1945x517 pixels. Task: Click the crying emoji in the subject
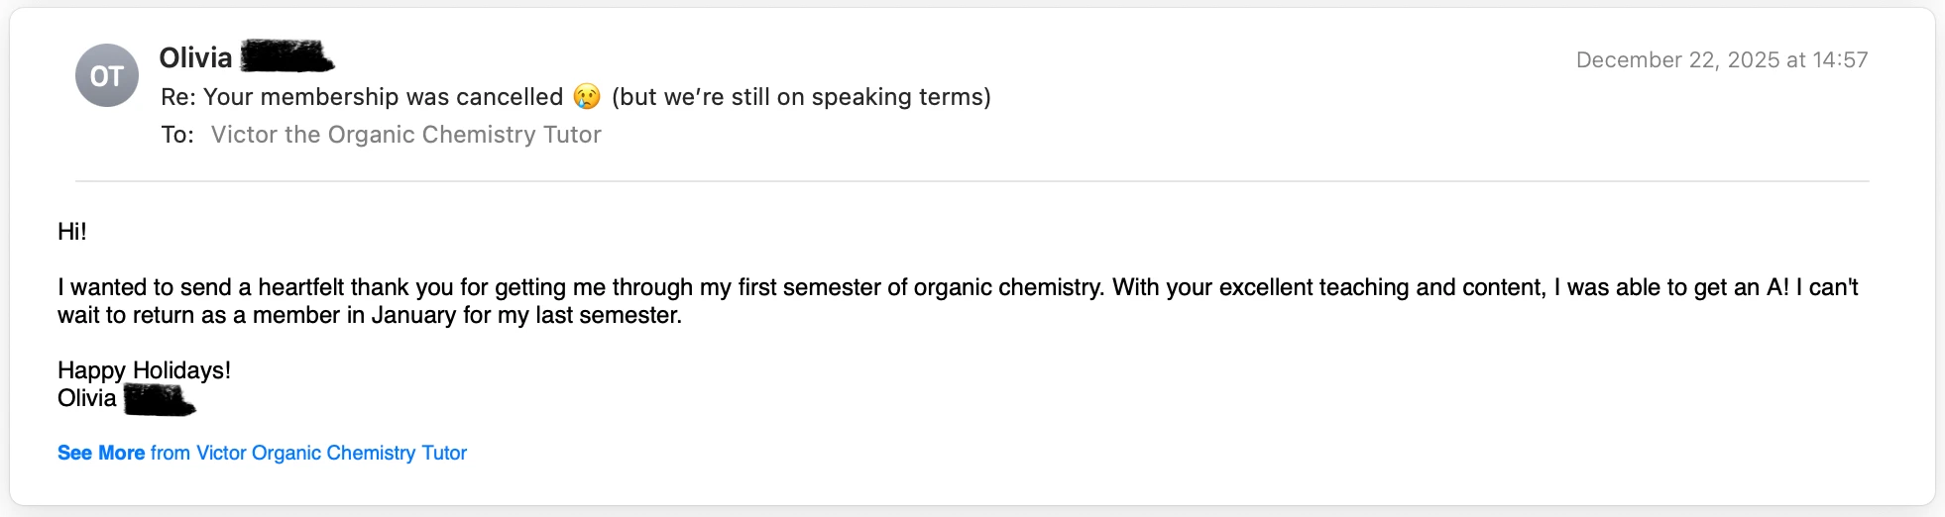pos(587,97)
